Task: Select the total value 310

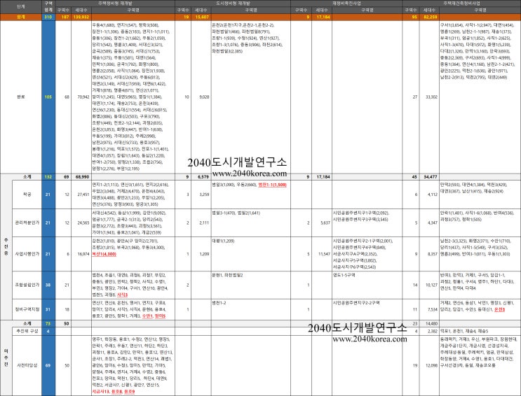Action: pyautogui.click(x=48, y=17)
